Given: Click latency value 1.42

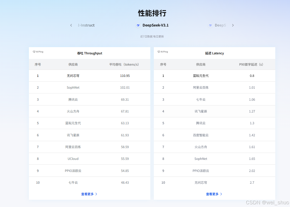Looking at the screenshot, I should pyautogui.click(x=252, y=135).
